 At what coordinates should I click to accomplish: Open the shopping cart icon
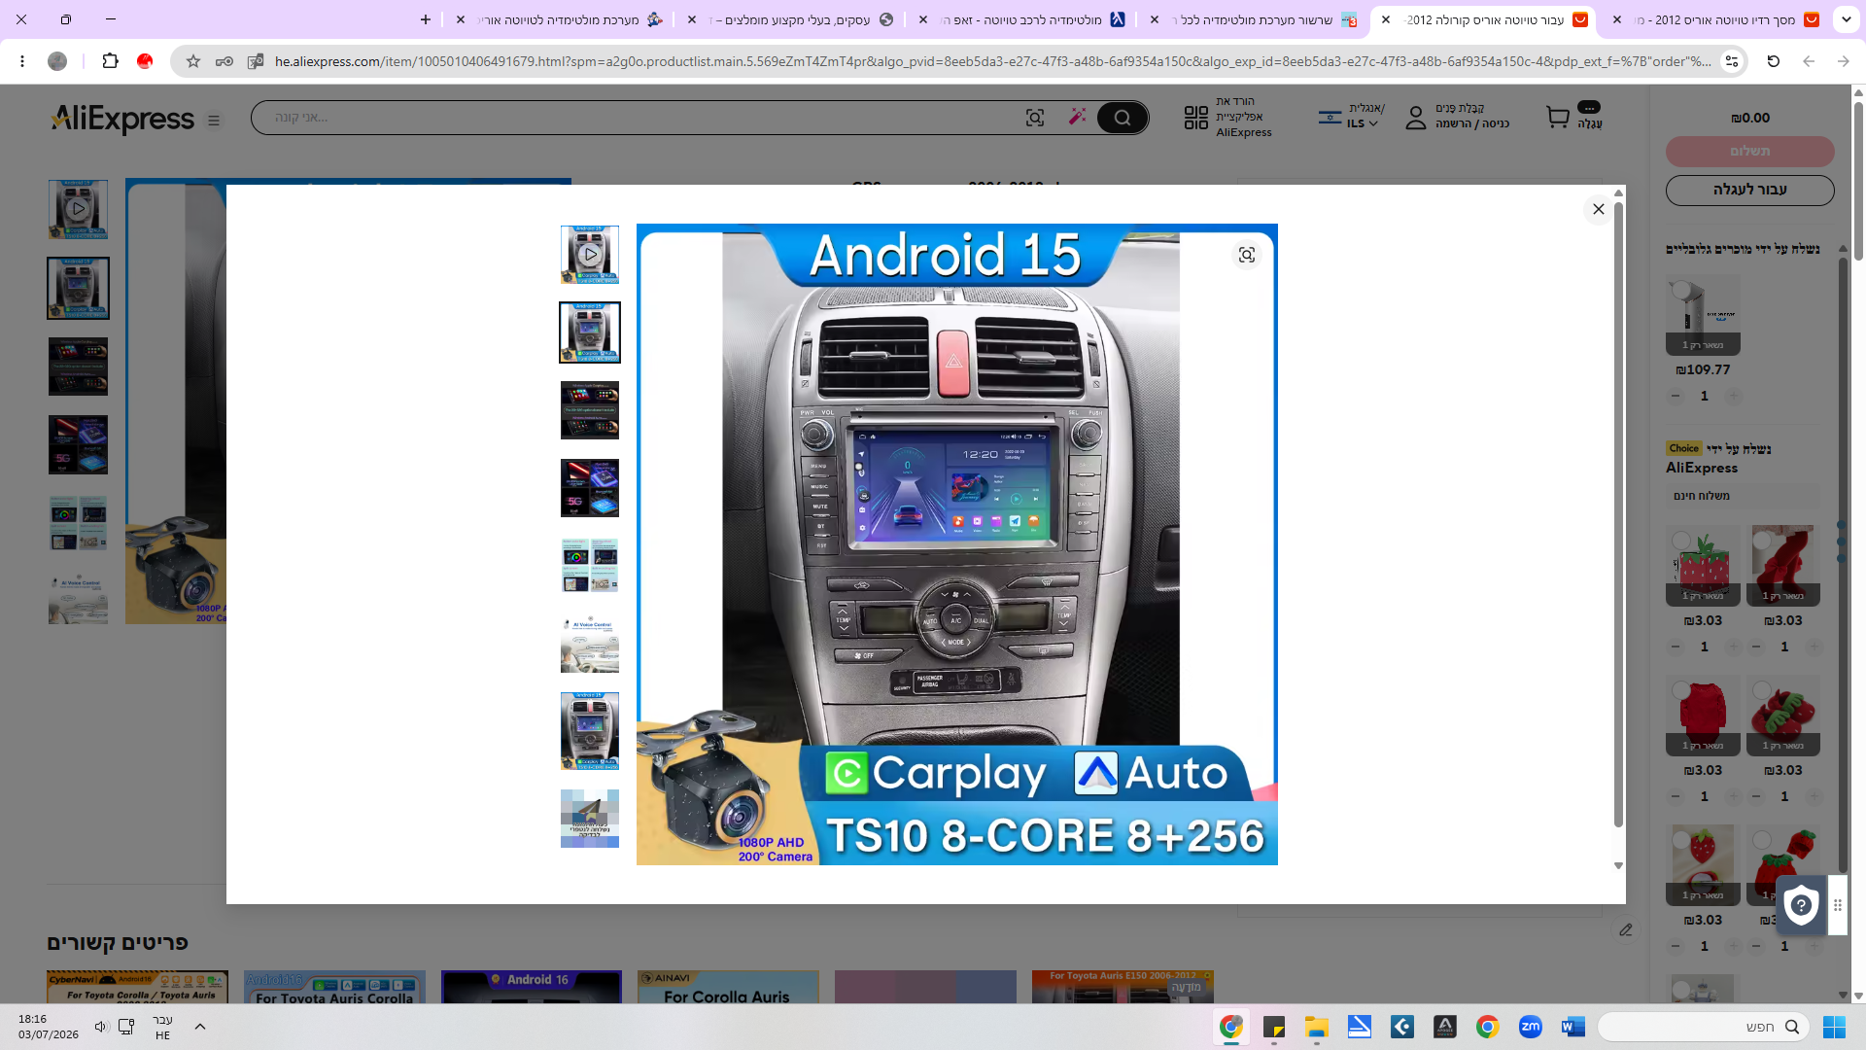coord(1558,118)
